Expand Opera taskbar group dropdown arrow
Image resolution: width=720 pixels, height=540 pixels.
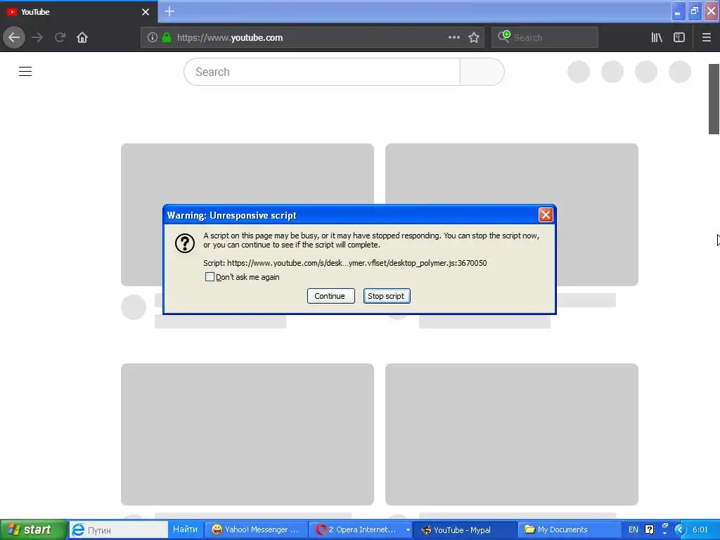(x=408, y=530)
